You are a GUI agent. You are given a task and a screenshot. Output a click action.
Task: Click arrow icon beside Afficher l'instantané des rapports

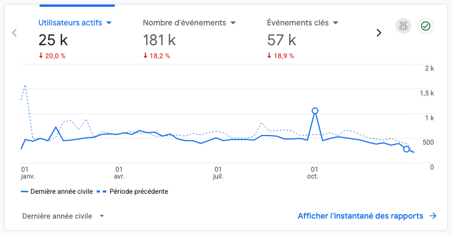tap(433, 216)
